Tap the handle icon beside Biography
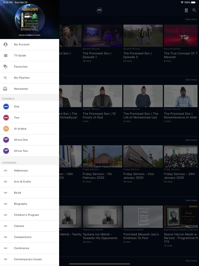199x266 pixels. 6,204
